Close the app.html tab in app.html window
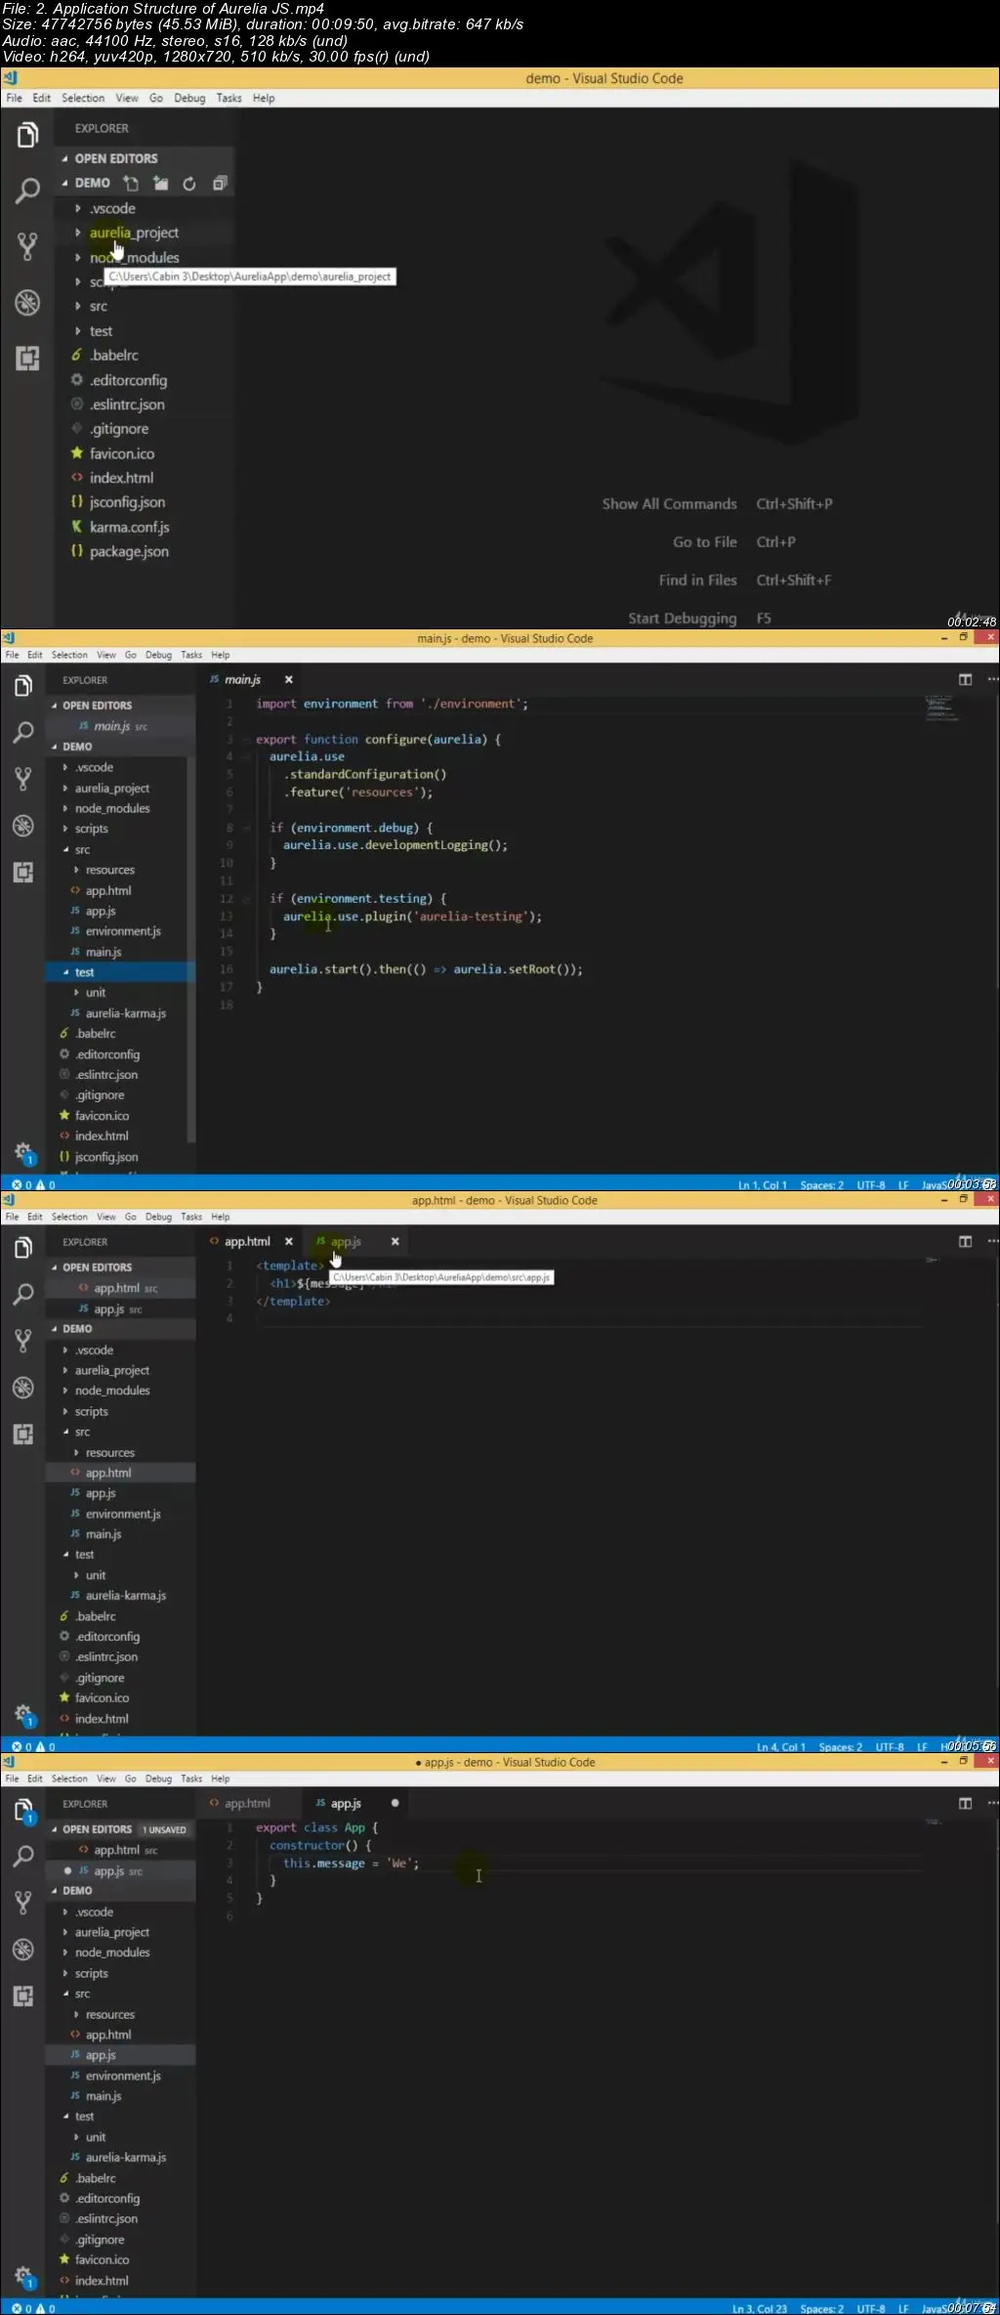Image resolution: width=1000 pixels, height=2315 pixels. pos(288,1241)
